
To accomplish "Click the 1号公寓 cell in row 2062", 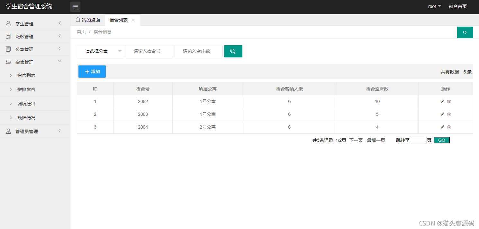I will tap(208, 101).
